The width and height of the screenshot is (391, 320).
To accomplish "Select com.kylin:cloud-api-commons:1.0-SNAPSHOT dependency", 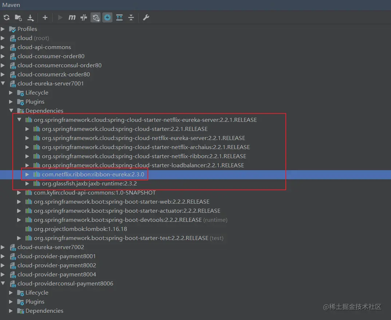I will click(x=95, y=192).
